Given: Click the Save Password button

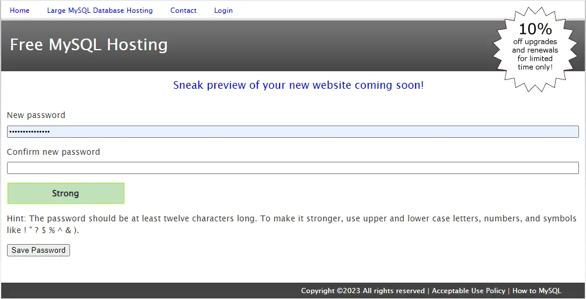Looking at the screenshot, I should (39, 250).
